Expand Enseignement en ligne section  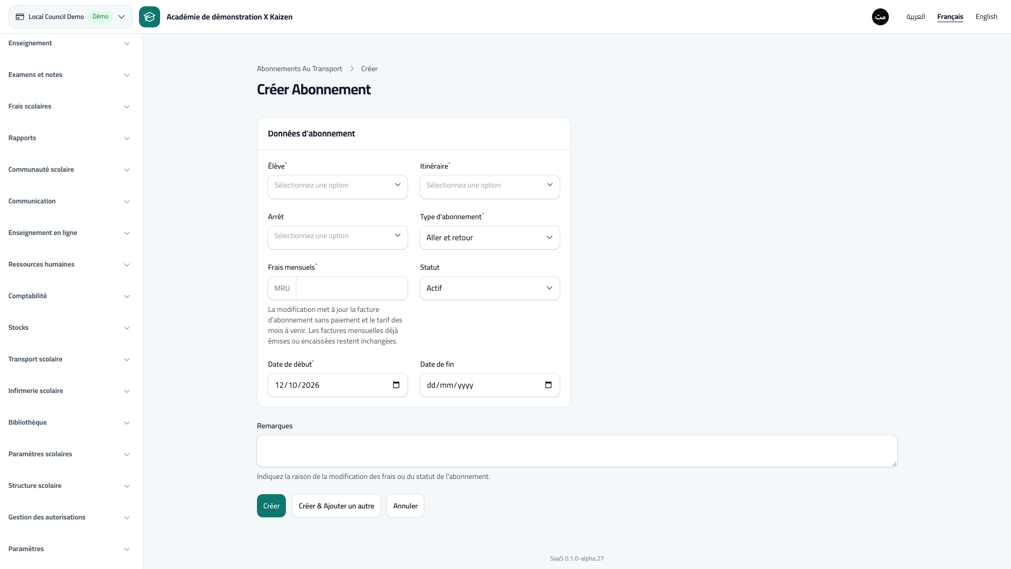(69, 233)
